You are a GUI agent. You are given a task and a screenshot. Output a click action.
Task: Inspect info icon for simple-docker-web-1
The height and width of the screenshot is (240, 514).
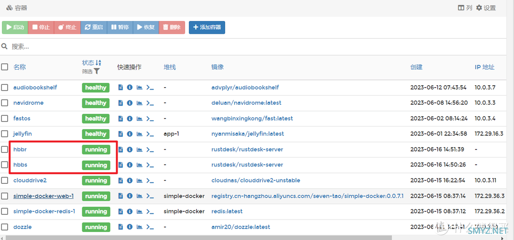tap(130, 196)
